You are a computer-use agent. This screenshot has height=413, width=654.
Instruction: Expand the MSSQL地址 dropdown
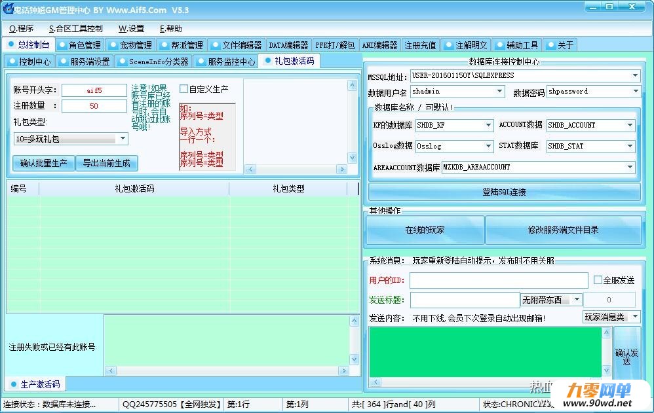635,75
